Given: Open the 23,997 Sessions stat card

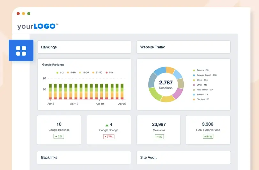Looking at the screenshot, I should (159, 130).
